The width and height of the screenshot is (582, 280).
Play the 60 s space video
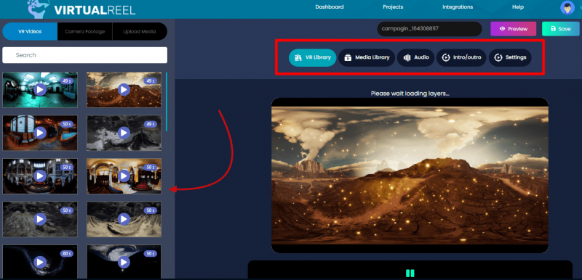[40, 262]
